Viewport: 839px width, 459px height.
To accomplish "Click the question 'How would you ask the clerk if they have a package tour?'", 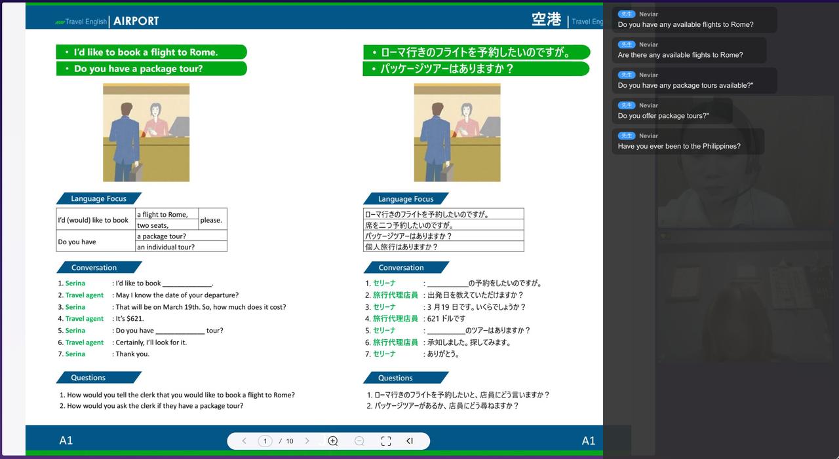I will (x=155, y=406).
